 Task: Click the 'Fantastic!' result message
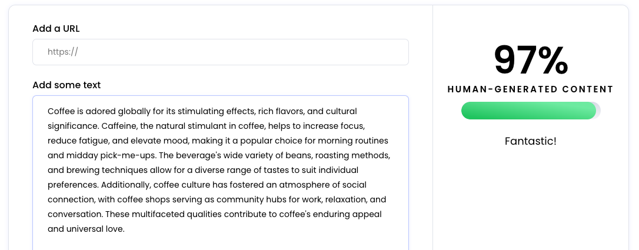tap(531, 141)
